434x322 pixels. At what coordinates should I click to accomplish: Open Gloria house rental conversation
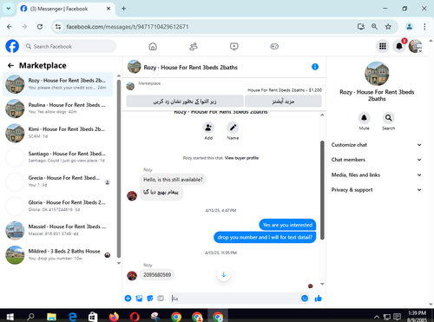coord(58,206)
